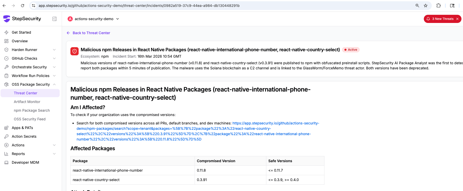Click Back to Threat Center link
463x191 pixels.
pyautogui.click(x=91, y=33)
